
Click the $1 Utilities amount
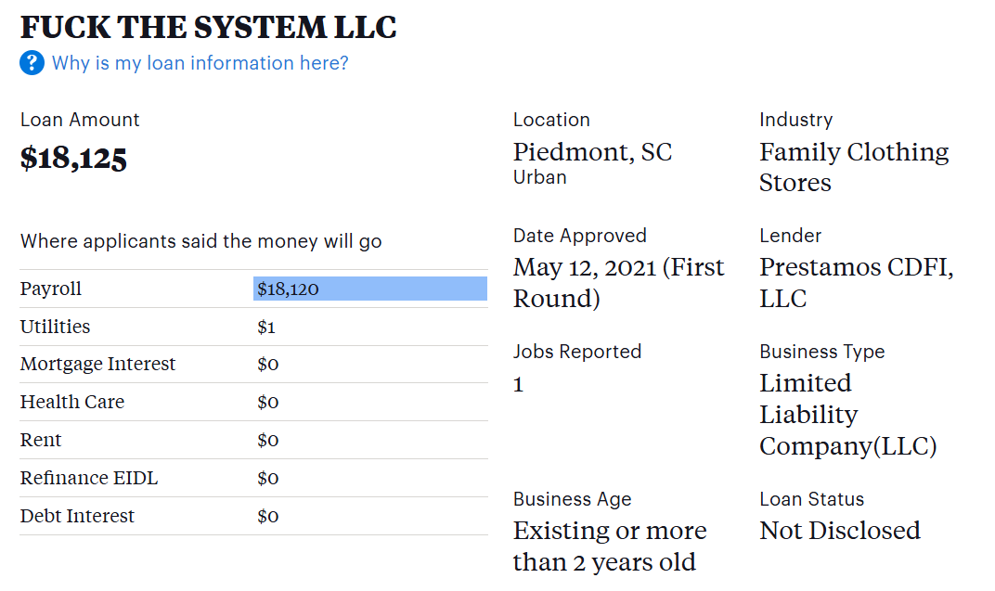tap(266, 327)
